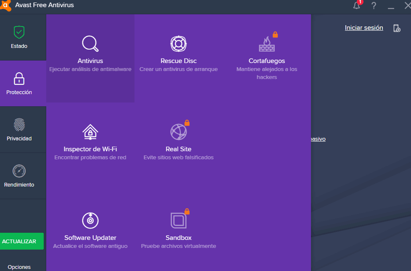Screen dimensions: 411x271
Task: Click the Software Updater title
Action: coord(90,238)
